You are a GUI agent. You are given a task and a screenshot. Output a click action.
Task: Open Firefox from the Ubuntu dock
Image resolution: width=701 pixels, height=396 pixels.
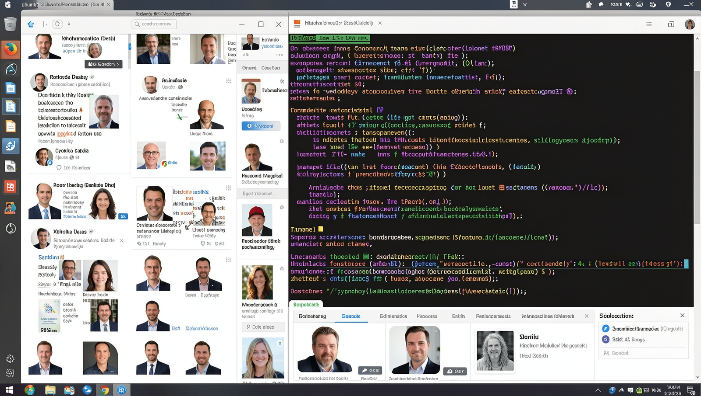point(11,49)
